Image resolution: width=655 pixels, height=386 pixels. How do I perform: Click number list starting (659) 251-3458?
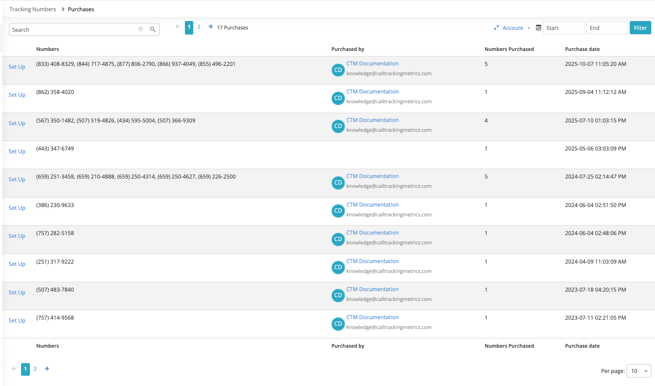tap(136, 177)
